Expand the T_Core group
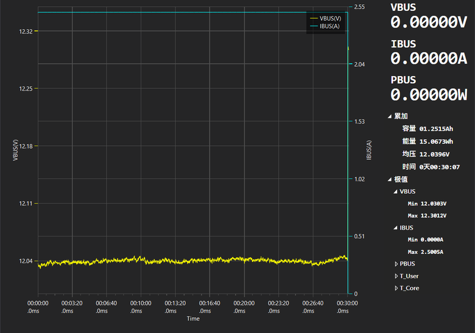 coord(396,288)
